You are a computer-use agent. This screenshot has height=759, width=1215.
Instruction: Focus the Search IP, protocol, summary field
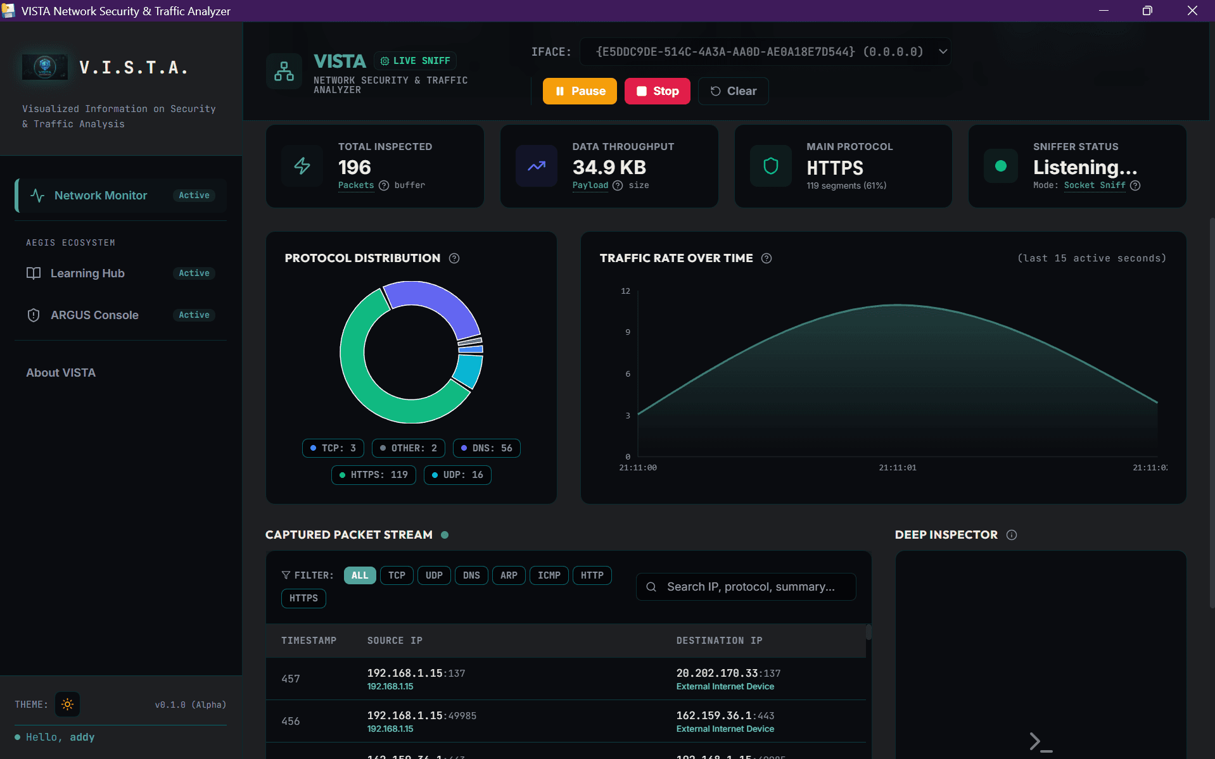746,587
